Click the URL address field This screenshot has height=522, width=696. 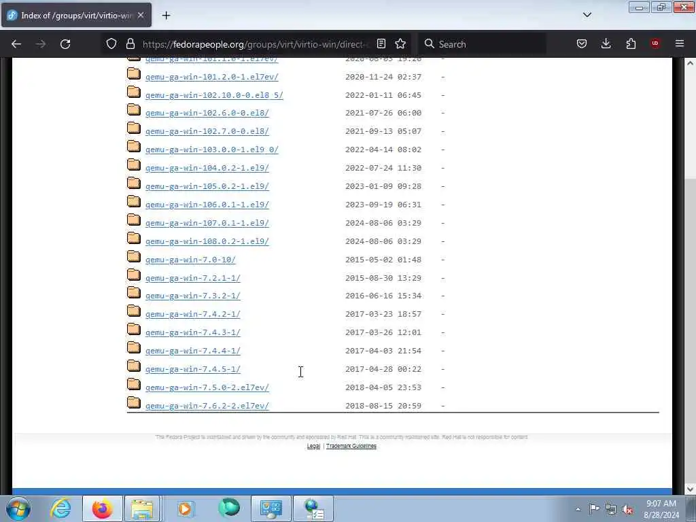[x=256, y=44]
